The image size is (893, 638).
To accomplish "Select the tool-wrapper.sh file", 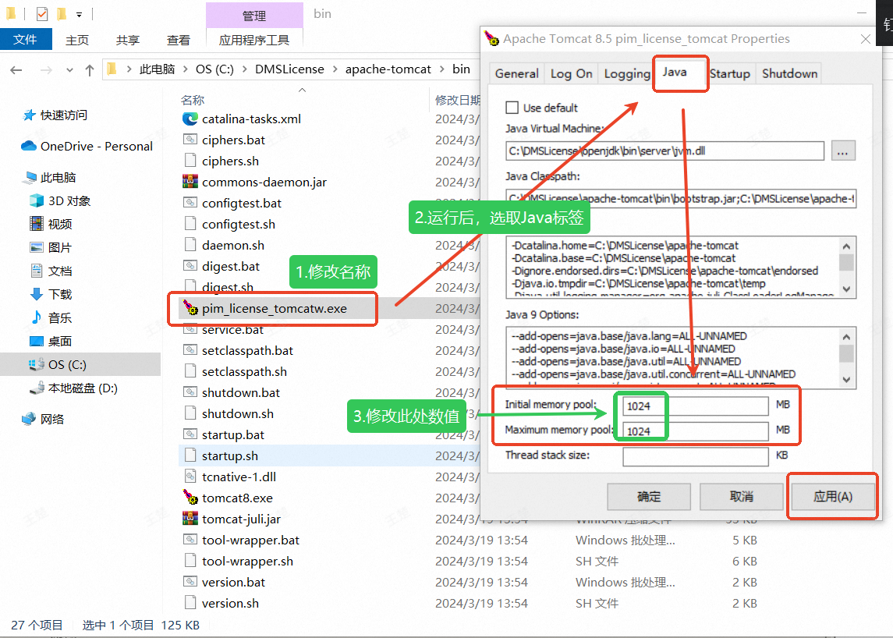I will pos(247,562).
